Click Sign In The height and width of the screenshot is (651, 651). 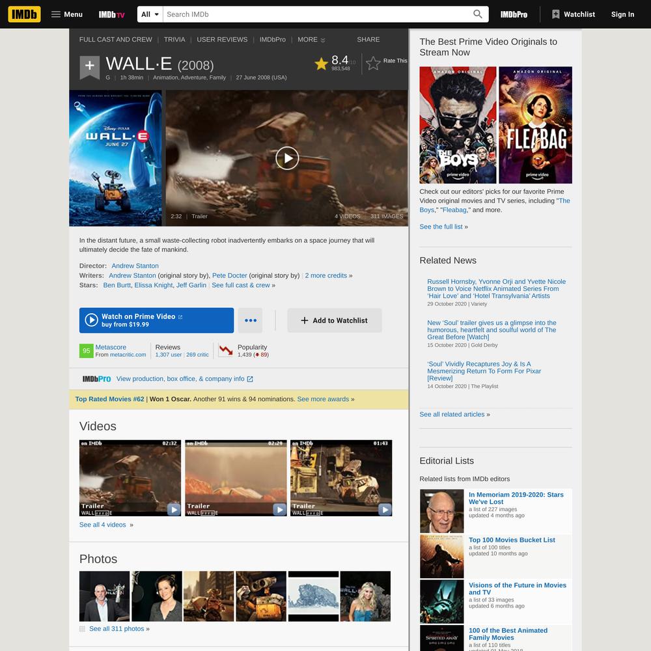click(x=622, y=14)
